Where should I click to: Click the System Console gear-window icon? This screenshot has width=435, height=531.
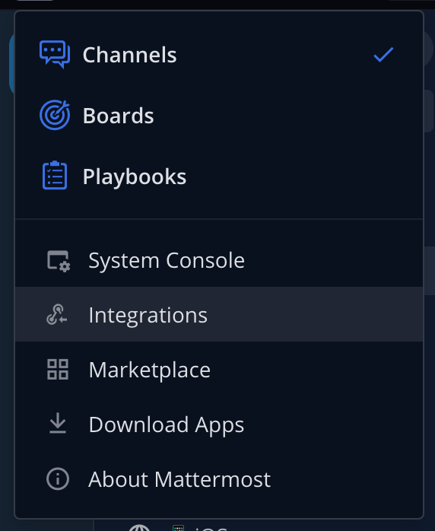click(59, 261)
